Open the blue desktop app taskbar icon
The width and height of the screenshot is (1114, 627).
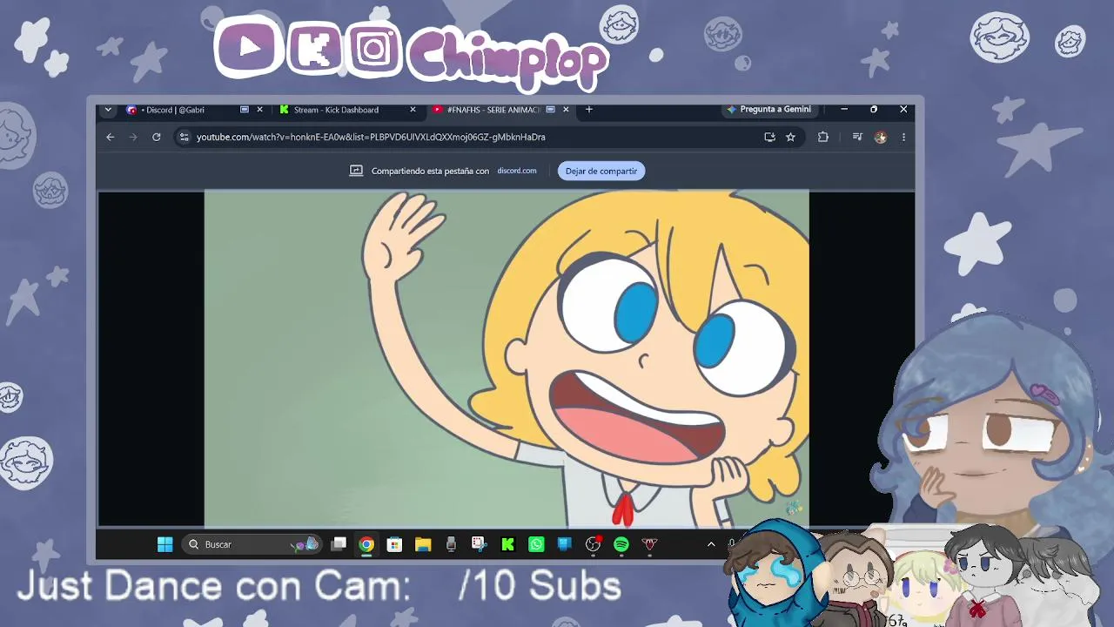(564, 544)
